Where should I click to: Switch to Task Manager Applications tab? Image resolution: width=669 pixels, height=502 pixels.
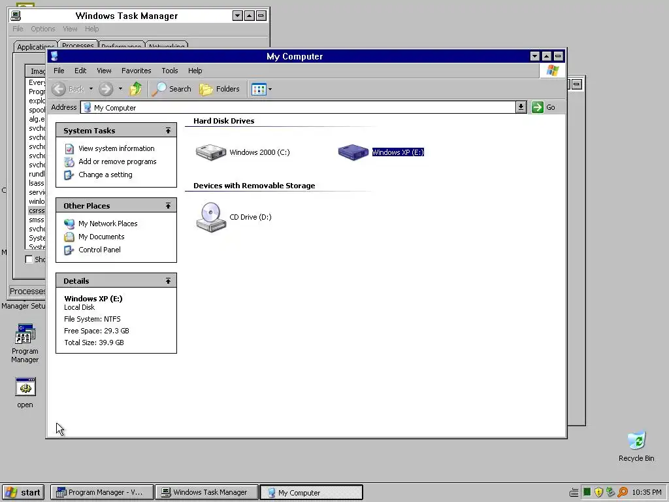coord(36,46)
